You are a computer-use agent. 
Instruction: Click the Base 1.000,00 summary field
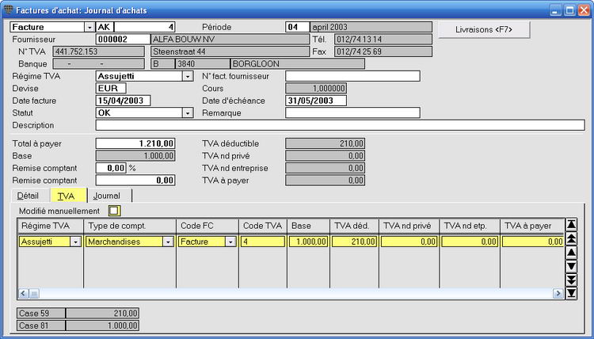(x=135, y=156)
